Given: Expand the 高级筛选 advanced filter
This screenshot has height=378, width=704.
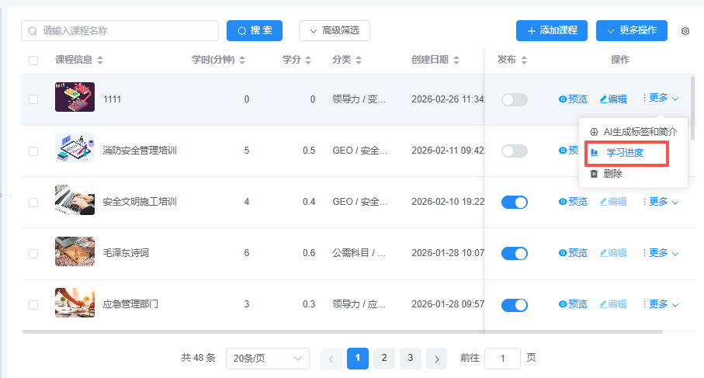Looking at the screenshot, I should coord(335,30).
